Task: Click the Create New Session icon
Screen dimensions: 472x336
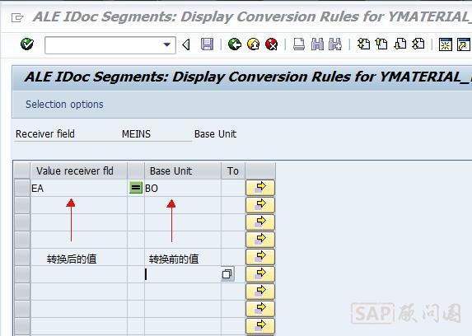Action: tap(445, 44)
